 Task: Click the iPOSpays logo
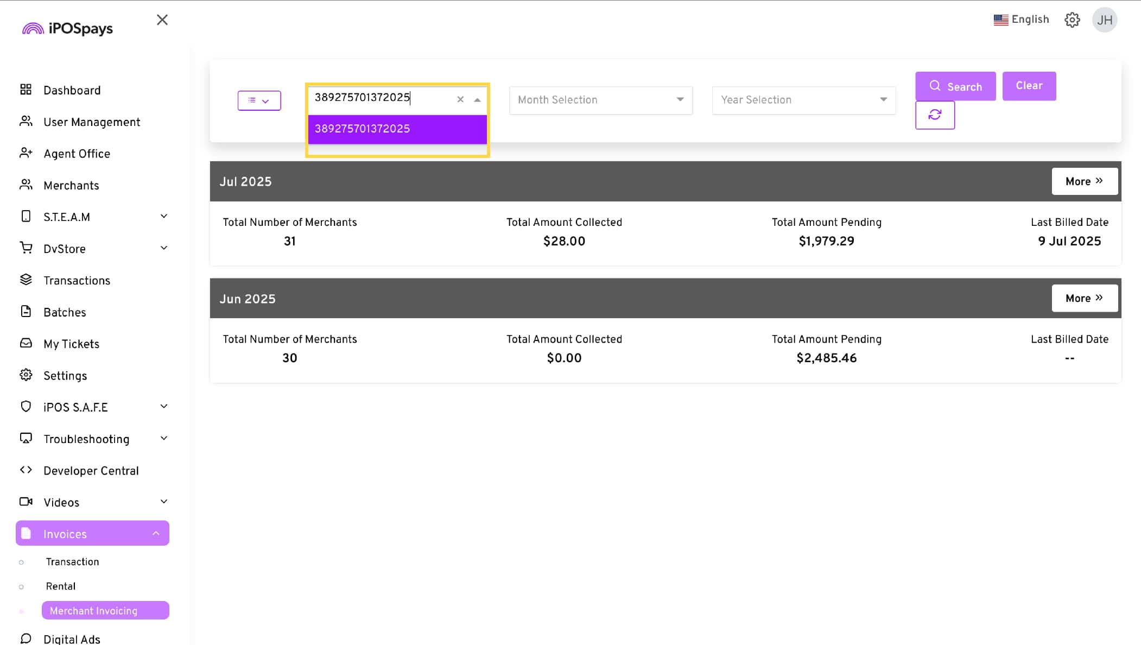[x=67, y=28]
